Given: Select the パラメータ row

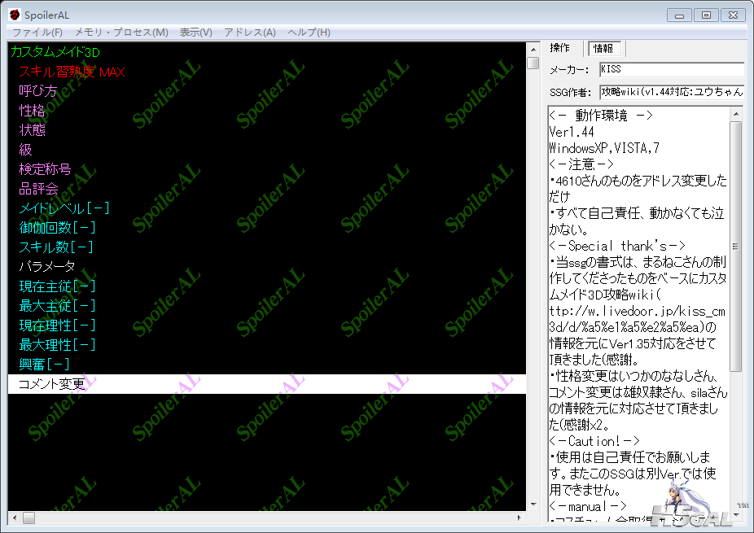Looking at the screenshot, I should [46, 266].
